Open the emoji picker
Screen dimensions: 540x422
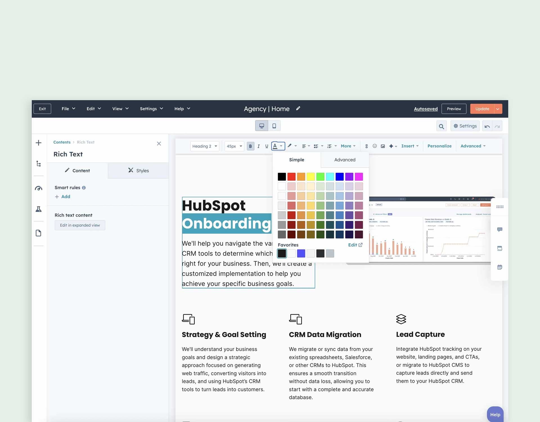point(375,146)
